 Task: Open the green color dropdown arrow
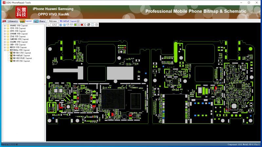coord(79,25)
